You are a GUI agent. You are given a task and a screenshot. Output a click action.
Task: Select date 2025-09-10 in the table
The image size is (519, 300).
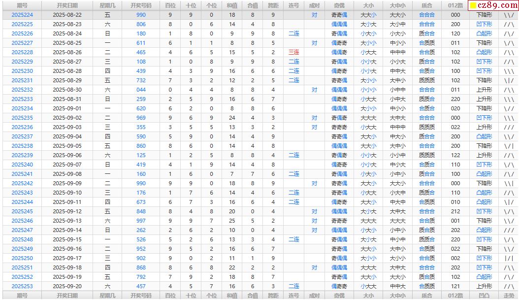pos(67,193)
